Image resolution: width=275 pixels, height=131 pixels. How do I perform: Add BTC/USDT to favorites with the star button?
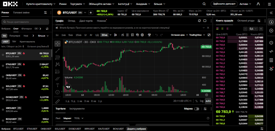tap(91, 13)
